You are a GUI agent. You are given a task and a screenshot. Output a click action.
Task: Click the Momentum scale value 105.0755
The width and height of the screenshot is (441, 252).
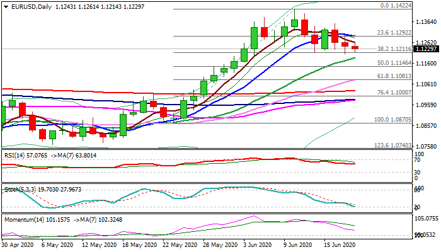[427, 219]
